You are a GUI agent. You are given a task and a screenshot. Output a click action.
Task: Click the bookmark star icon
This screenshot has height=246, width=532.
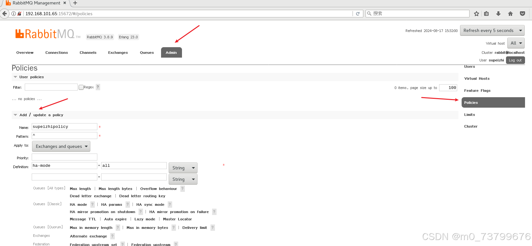click(476, 14)
